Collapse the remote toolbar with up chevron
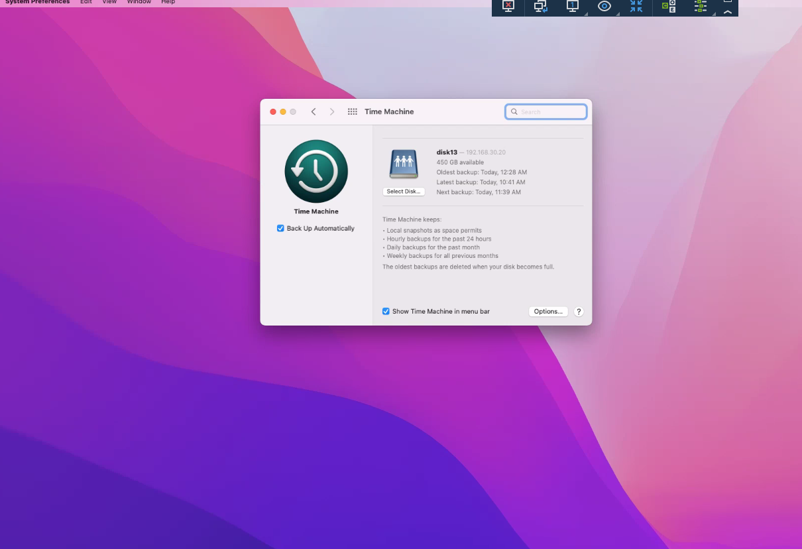Image resolution: width=802 pixels, height=549 pixels. pyautogui.click(x=728, y=12)
